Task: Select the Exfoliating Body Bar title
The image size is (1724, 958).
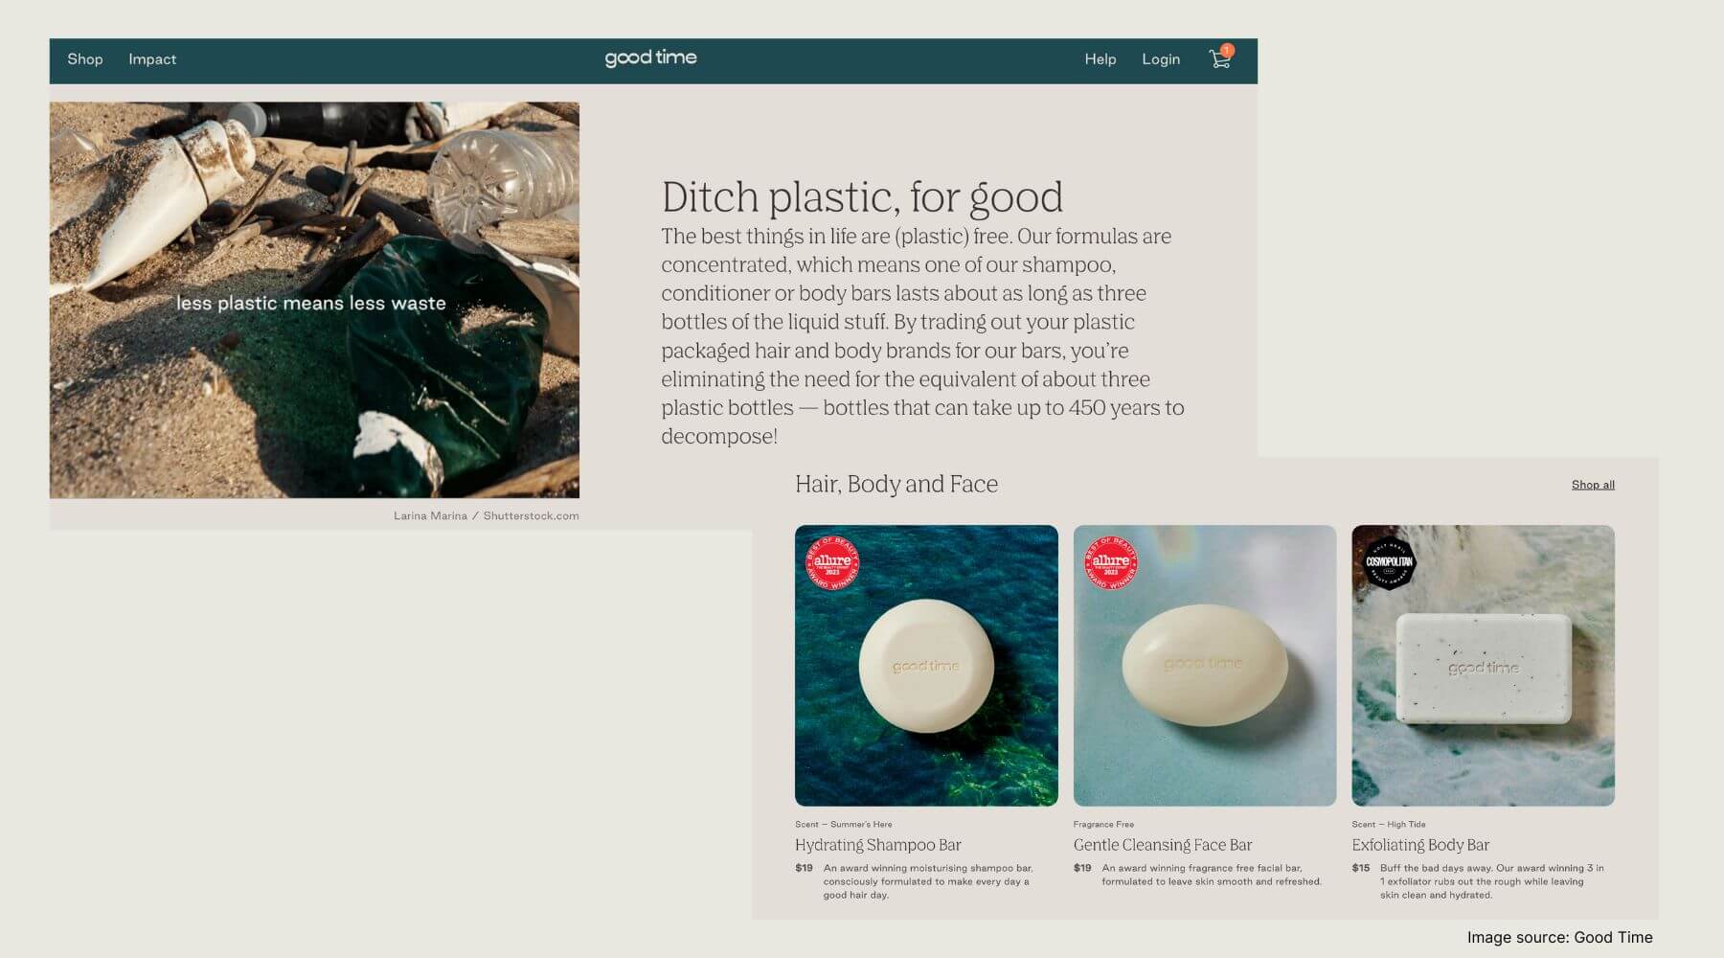Action: [x=1420, y=845]
